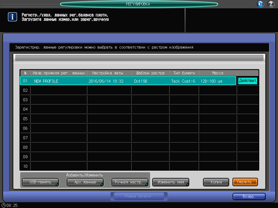Viewport: 278px width, 208px height.
Task: Click the 08:25 time display
Action: (x=12, y=205)
